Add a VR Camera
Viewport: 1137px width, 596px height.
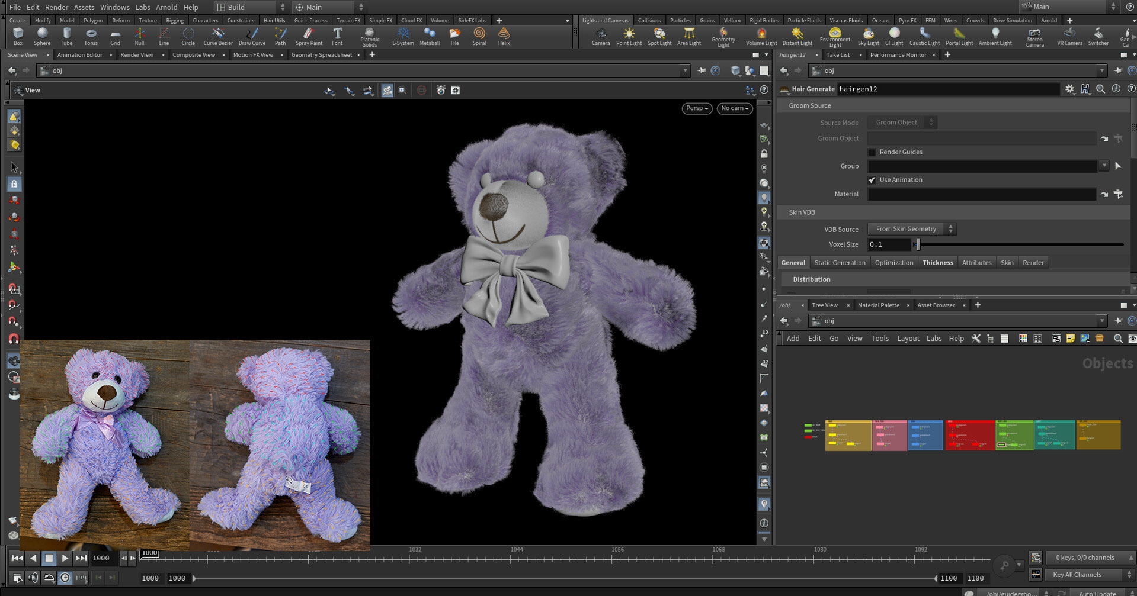tap(1069, 37)
